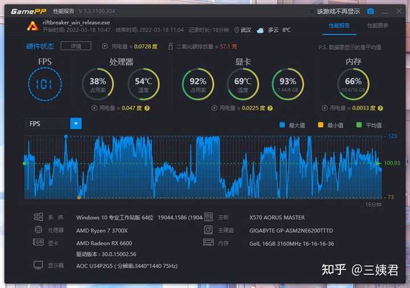Click the AMD Ryzen 7 3700X text
This screenshot has height=288, width=410.
point(102,231)
